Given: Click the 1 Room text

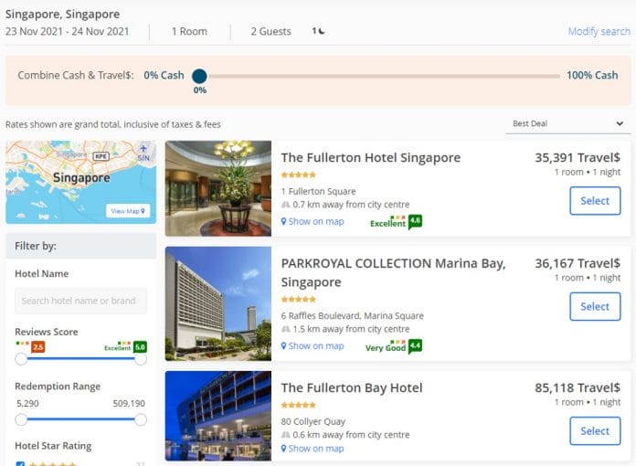Looking at the screenshot, I should pyautogui.click(x=189, y=31).
